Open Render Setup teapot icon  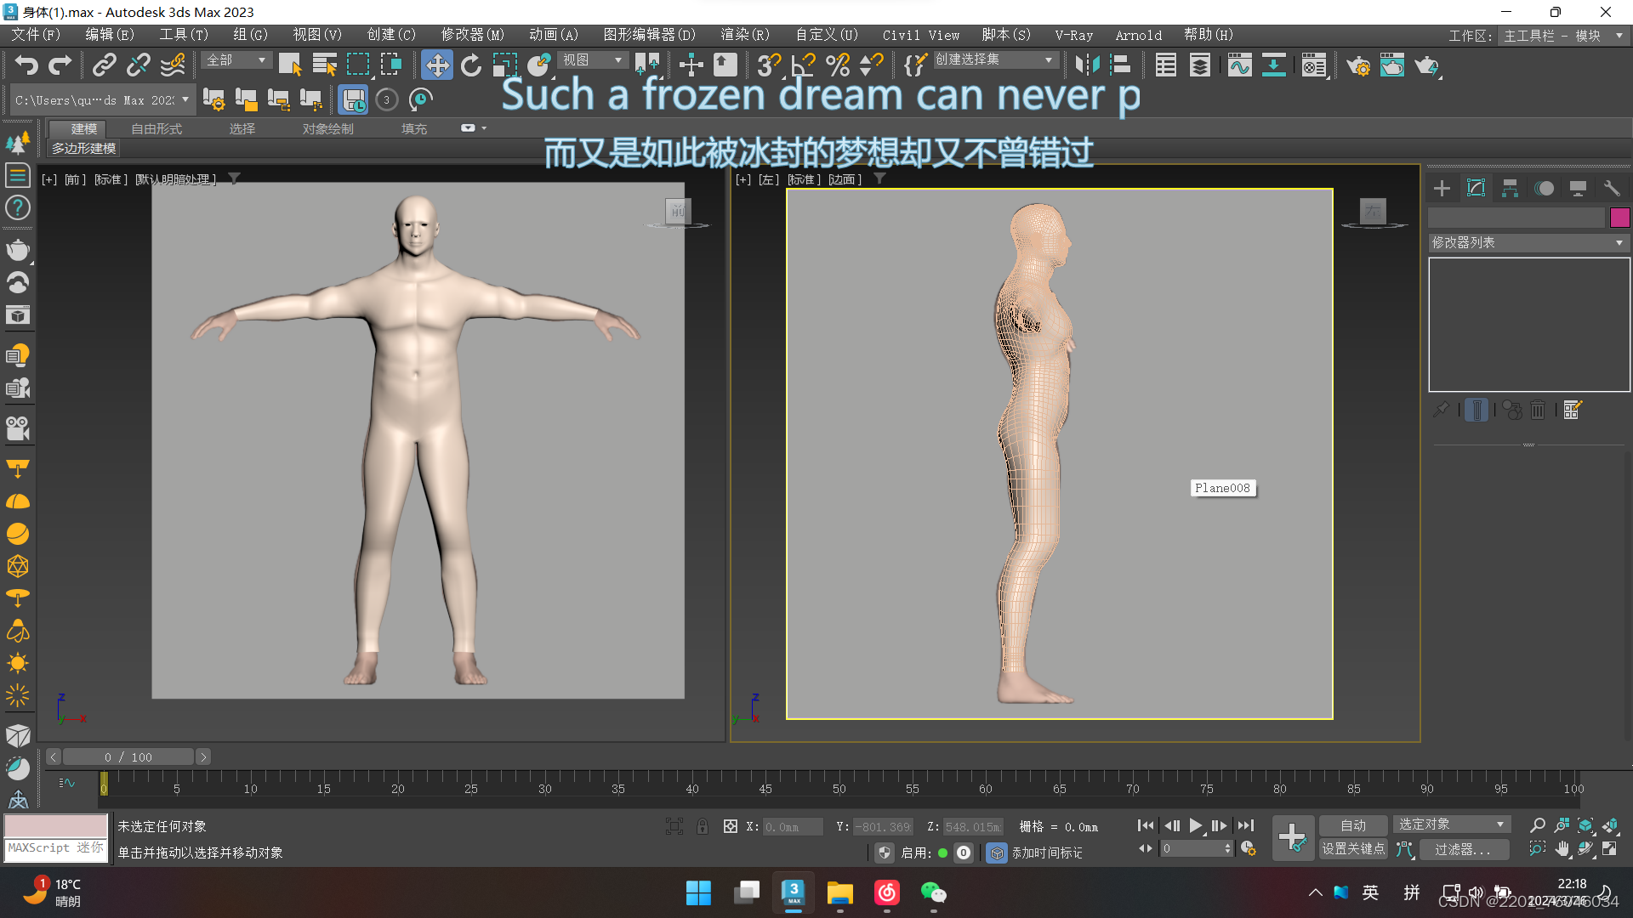click(1357, 65)
